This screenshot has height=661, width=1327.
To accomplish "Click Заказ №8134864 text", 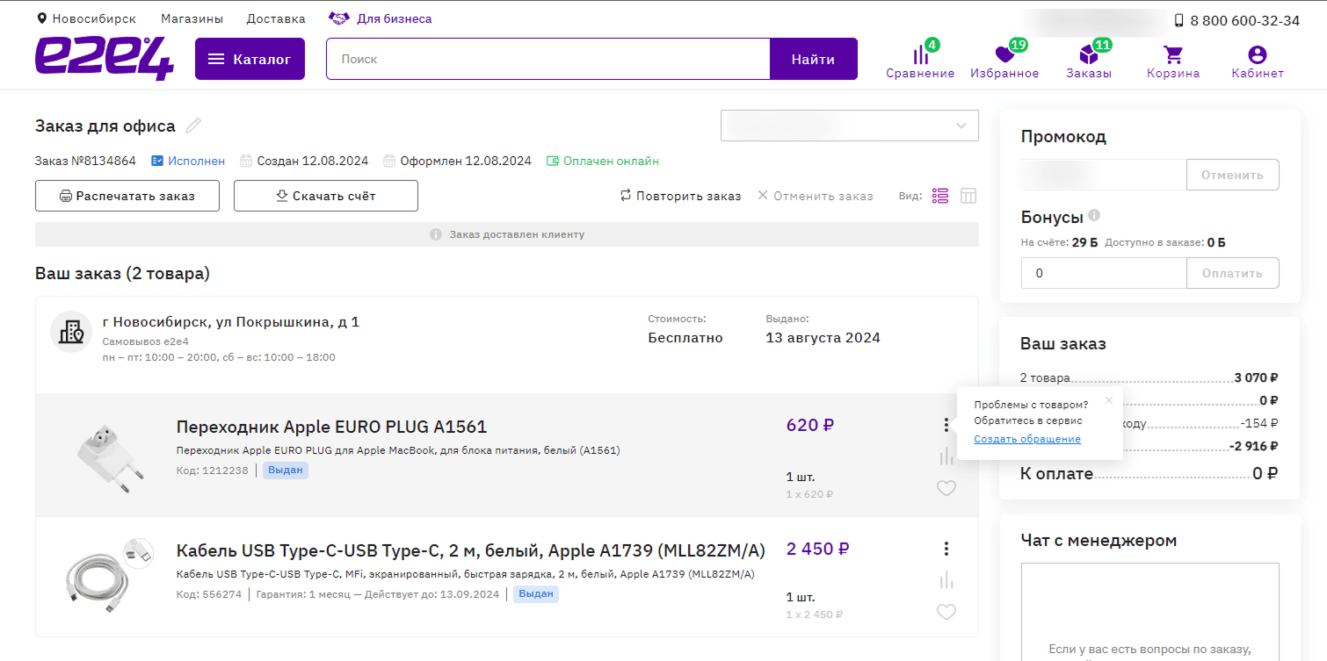I will 85,161.
